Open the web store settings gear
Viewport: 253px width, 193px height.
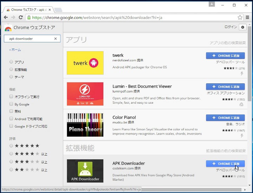pyautogui.click(x=242, y=27)
